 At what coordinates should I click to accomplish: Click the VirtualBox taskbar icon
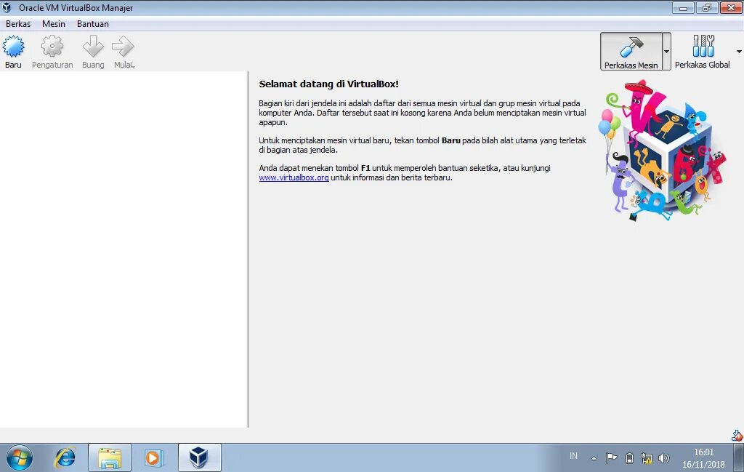click(x=199, y=457)
